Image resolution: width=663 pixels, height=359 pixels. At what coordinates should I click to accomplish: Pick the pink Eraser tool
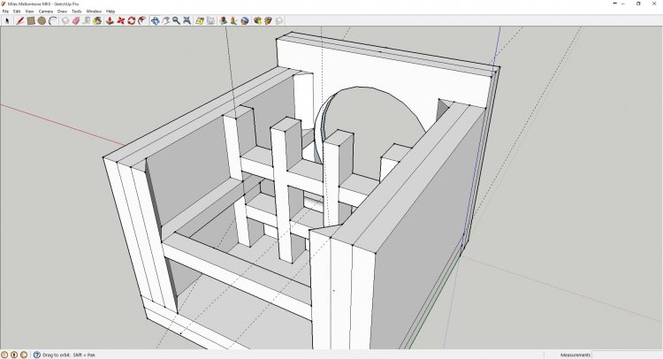[x=76, y=20]
